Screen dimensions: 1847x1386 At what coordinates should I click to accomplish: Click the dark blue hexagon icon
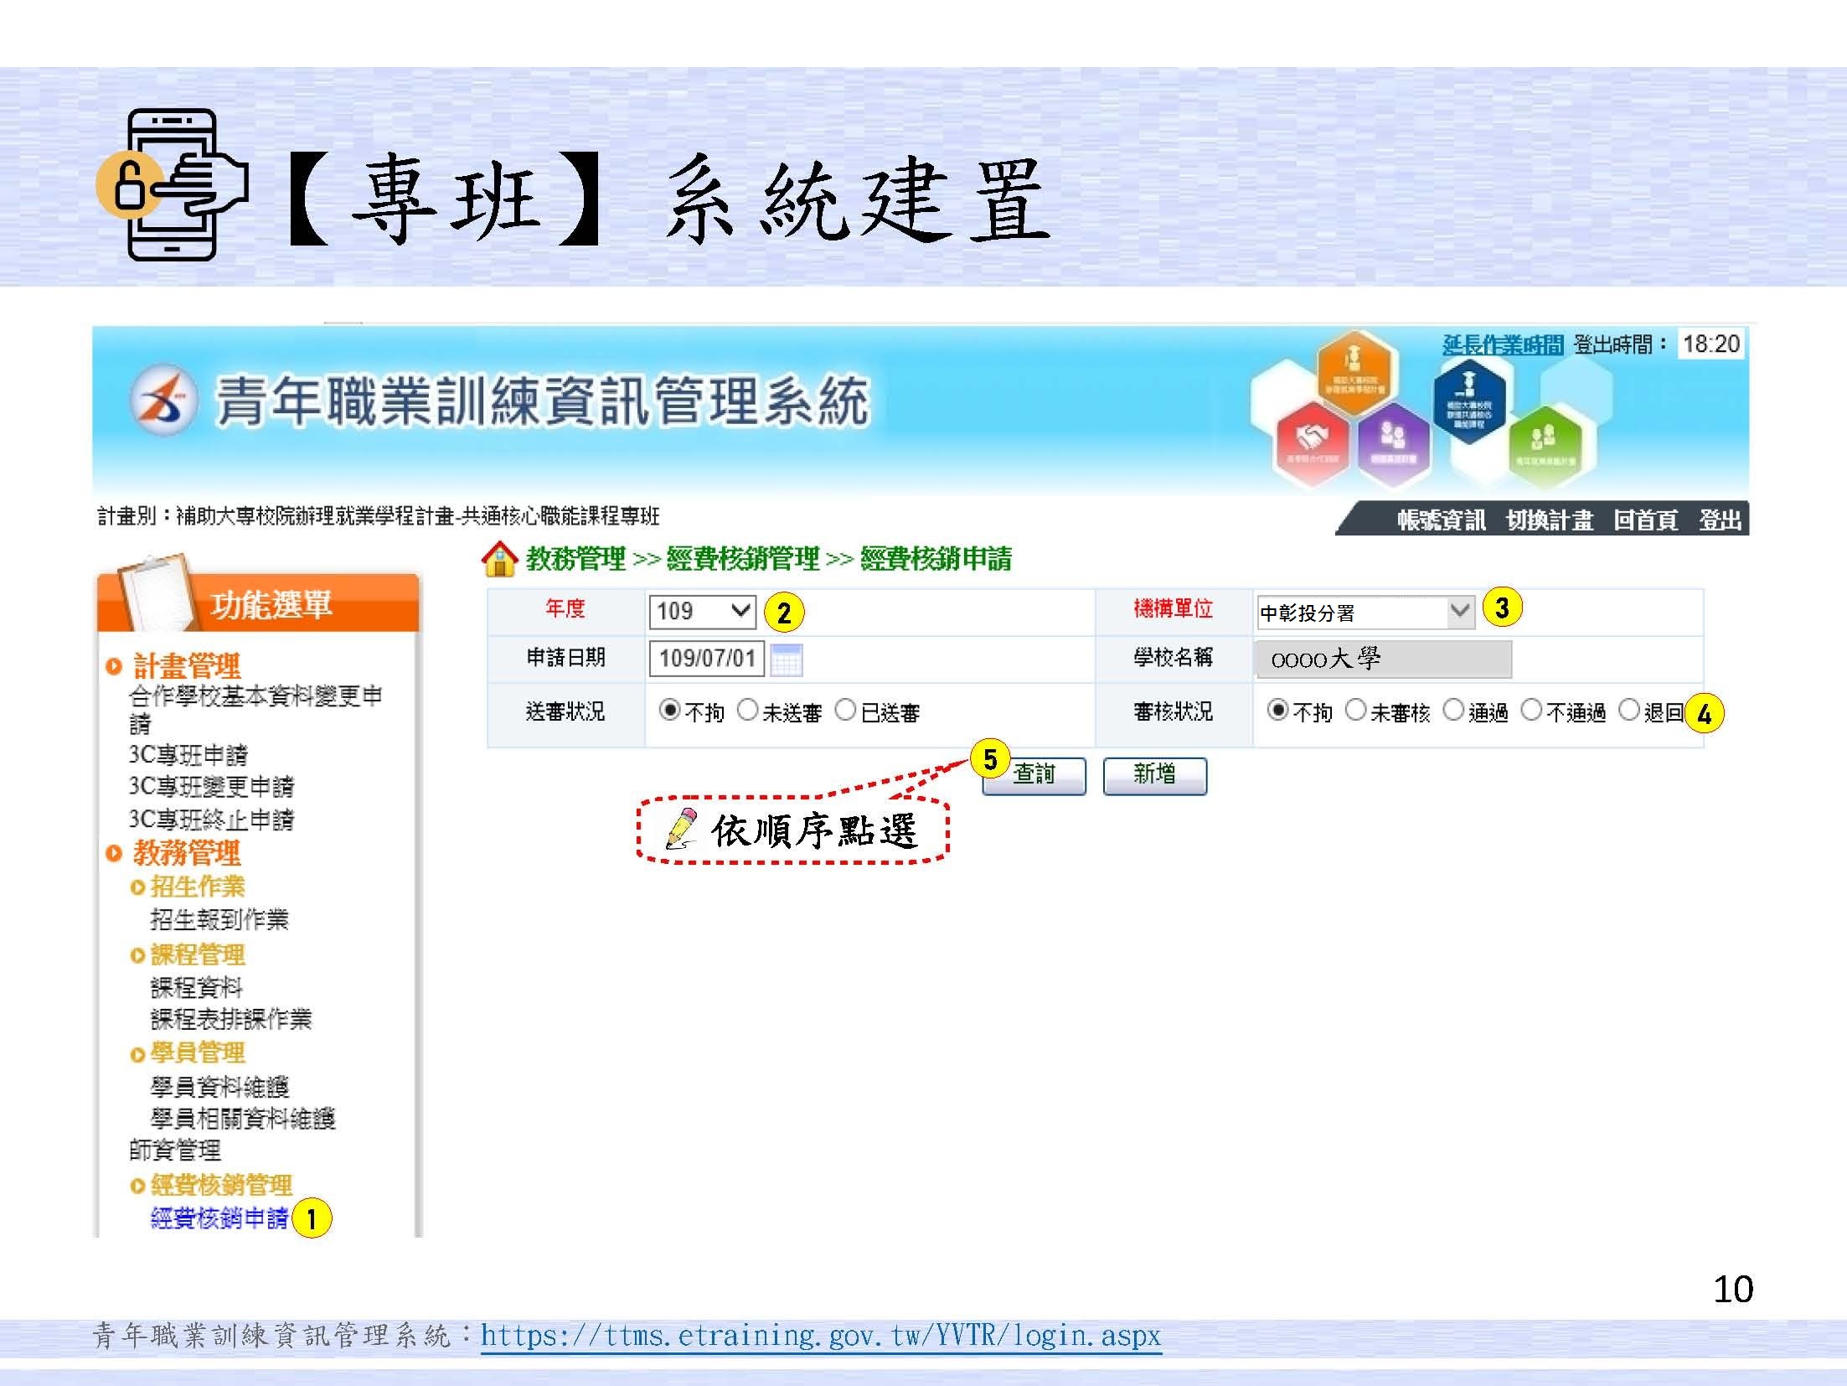1469,401
